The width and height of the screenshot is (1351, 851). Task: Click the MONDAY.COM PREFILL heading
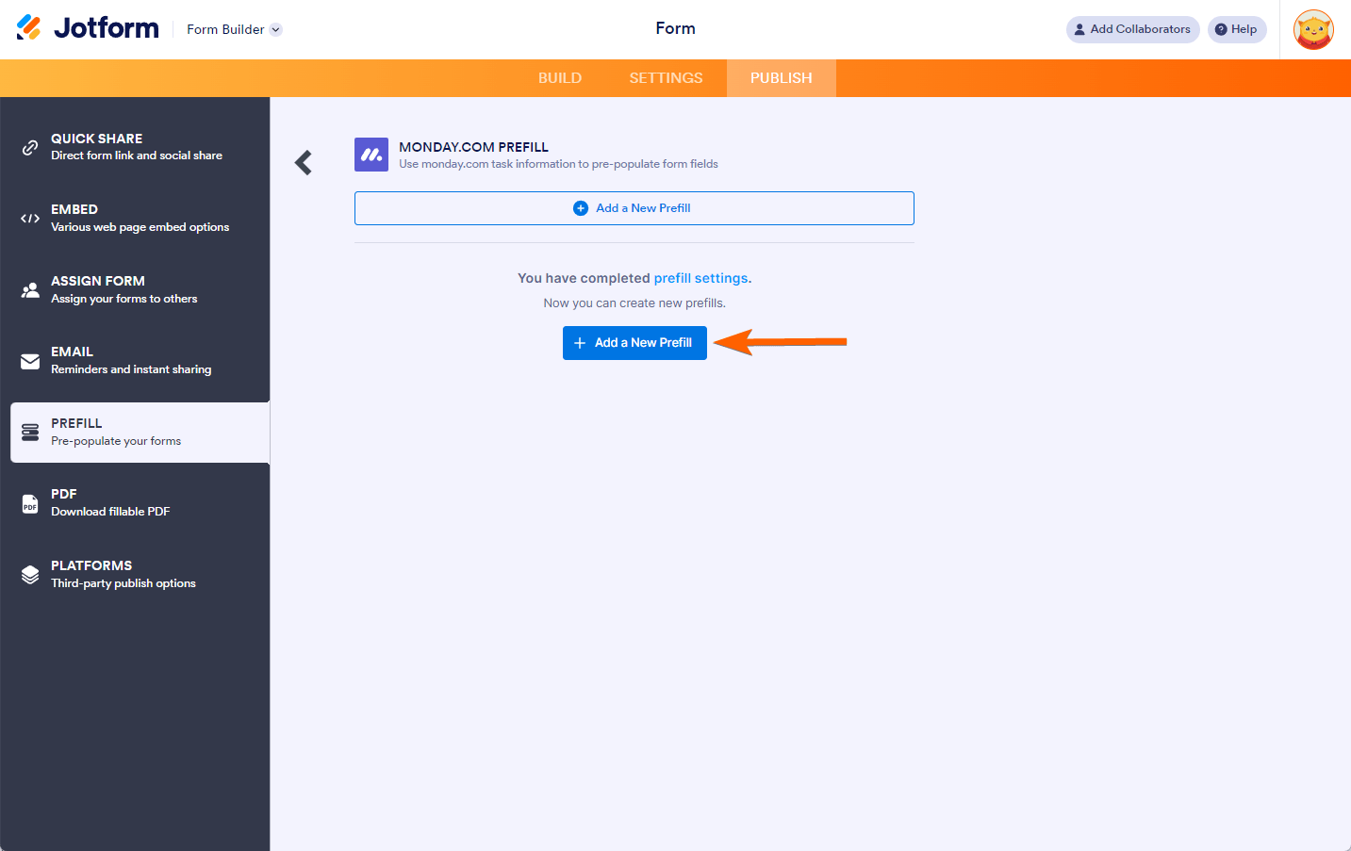473,147
